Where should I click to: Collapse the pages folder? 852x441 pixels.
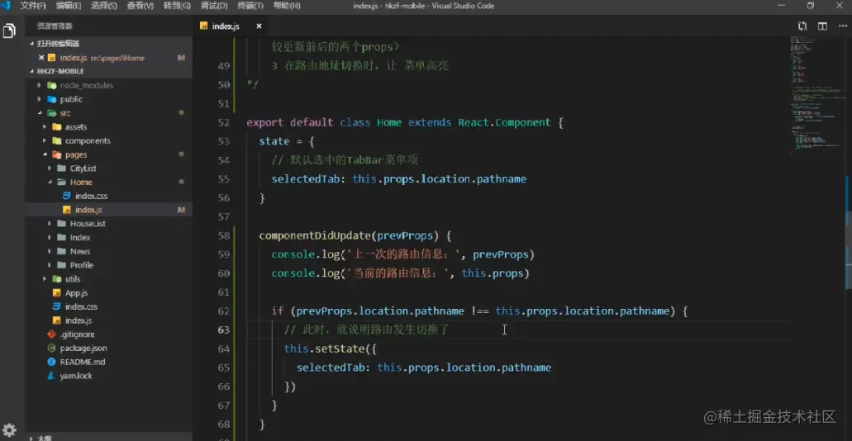109,154
